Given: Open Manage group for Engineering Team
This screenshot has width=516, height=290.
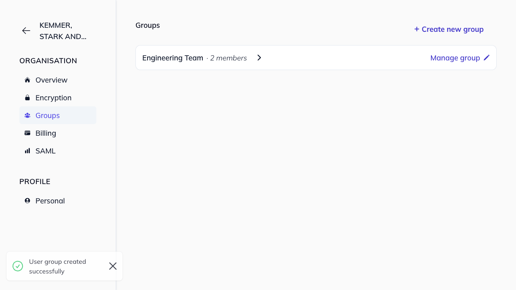Looking at the screenshot, I should point(455,58).
